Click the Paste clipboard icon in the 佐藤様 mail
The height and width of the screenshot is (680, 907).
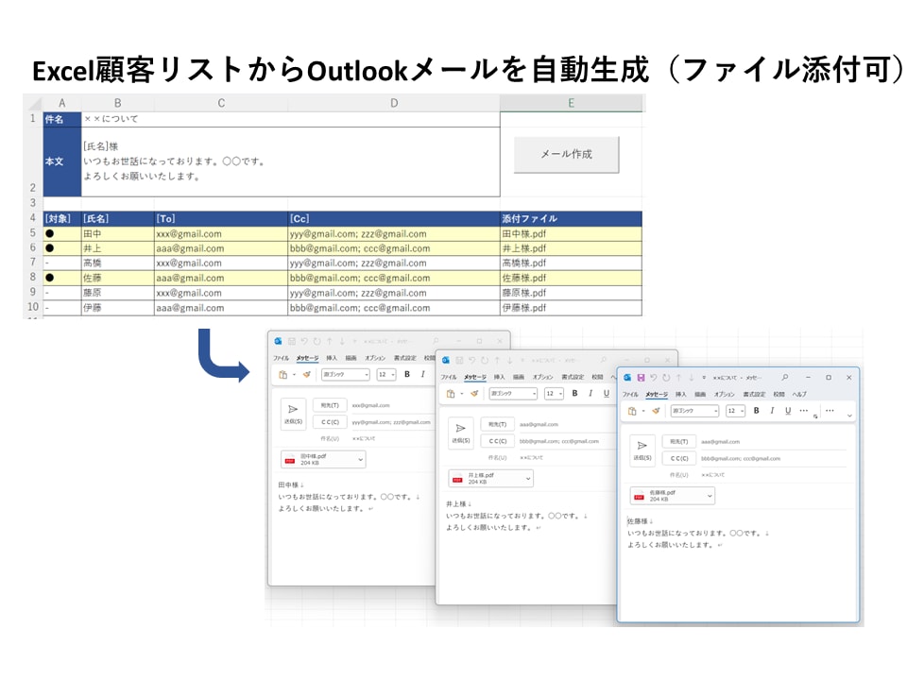pyautogui.click(x=632, y=411)
